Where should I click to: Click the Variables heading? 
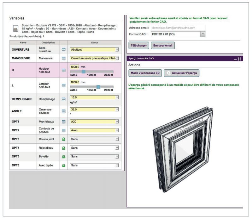pos(17,18)
